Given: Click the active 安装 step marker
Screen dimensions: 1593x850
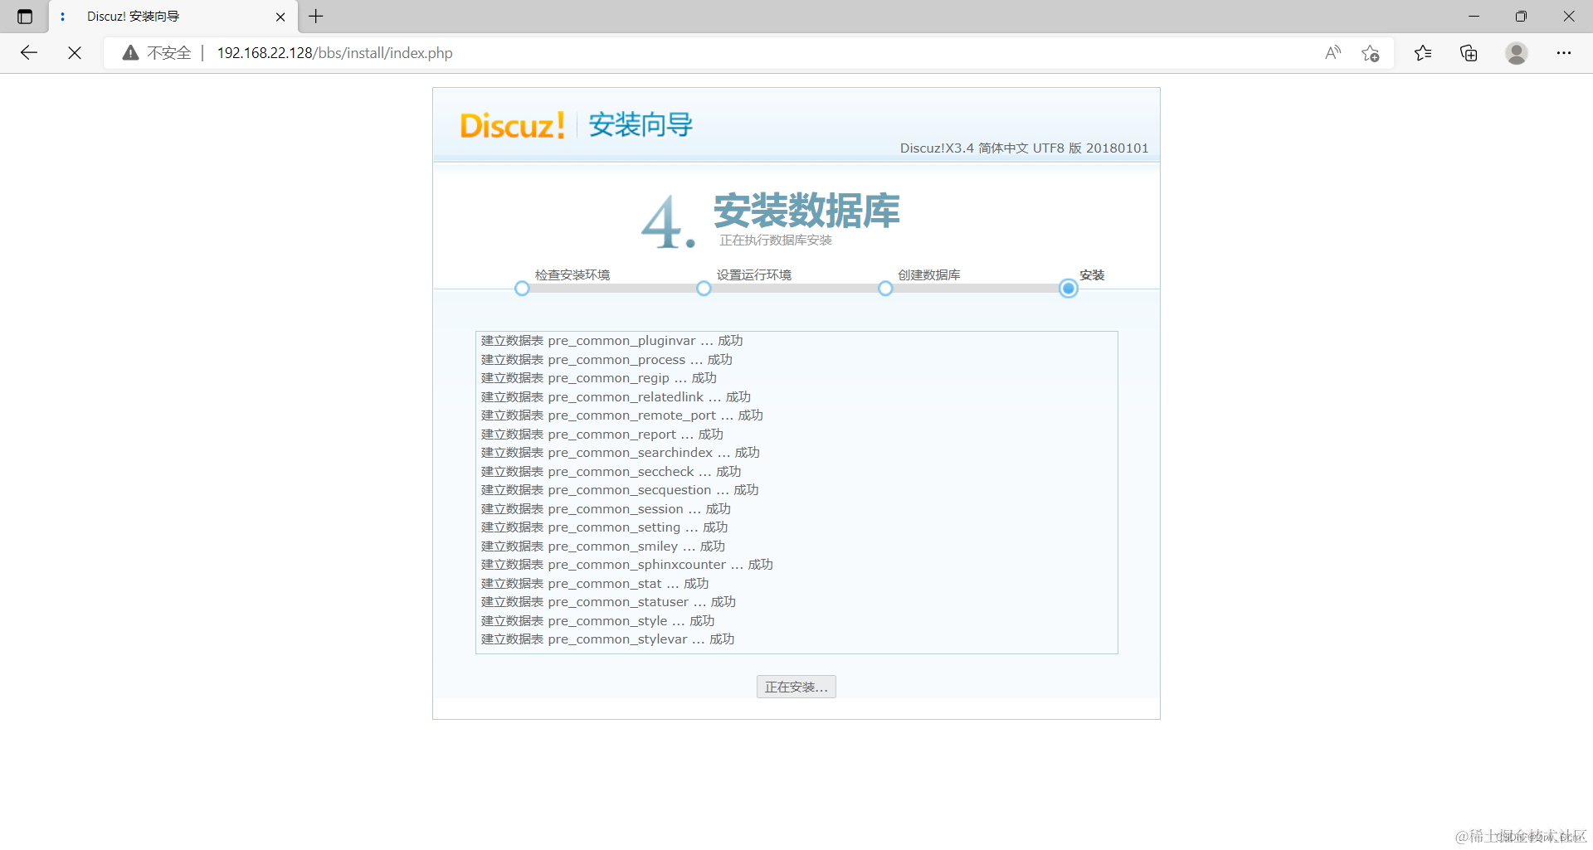Looking at the screenshot, I should (1069, 289).
